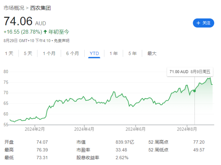
Task: Select the 5 天 time range tab
Action: point(28,53)
